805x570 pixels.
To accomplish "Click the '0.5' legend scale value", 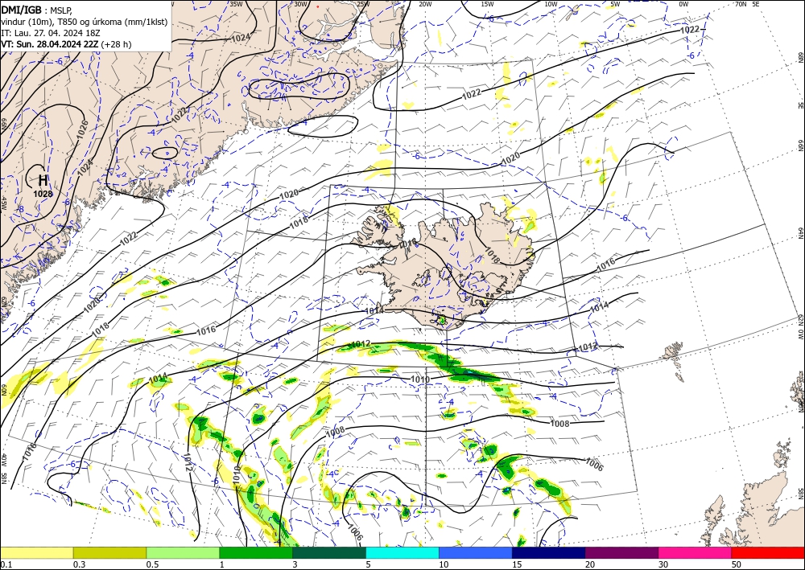I will pos(152,564).
